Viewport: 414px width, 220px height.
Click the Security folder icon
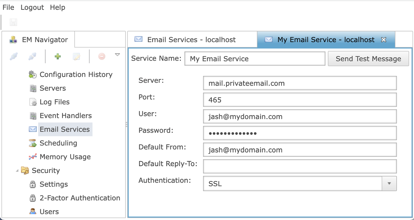[x=25, y=171]
